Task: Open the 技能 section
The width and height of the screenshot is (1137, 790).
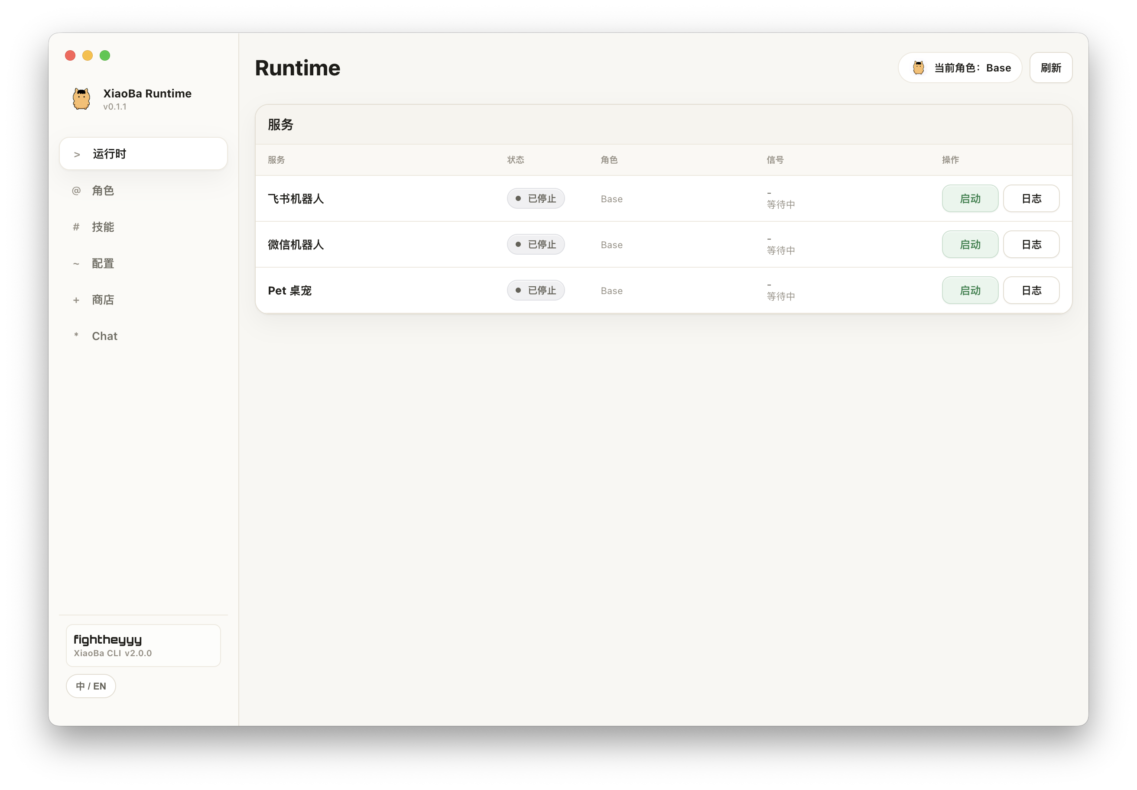Action: (143, 227)
